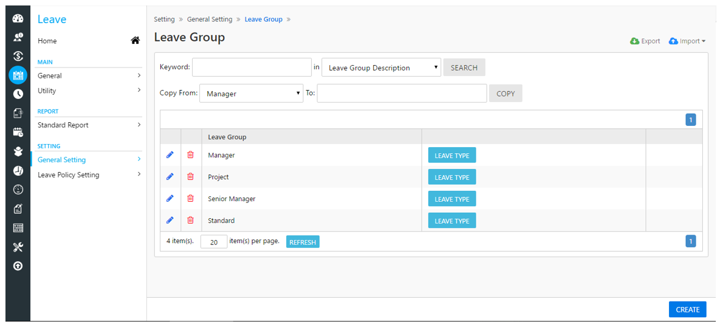Click LEAVE TYPE button for Senior Manager
This screenshot has width=723, height=327.
tap(452, 199)
